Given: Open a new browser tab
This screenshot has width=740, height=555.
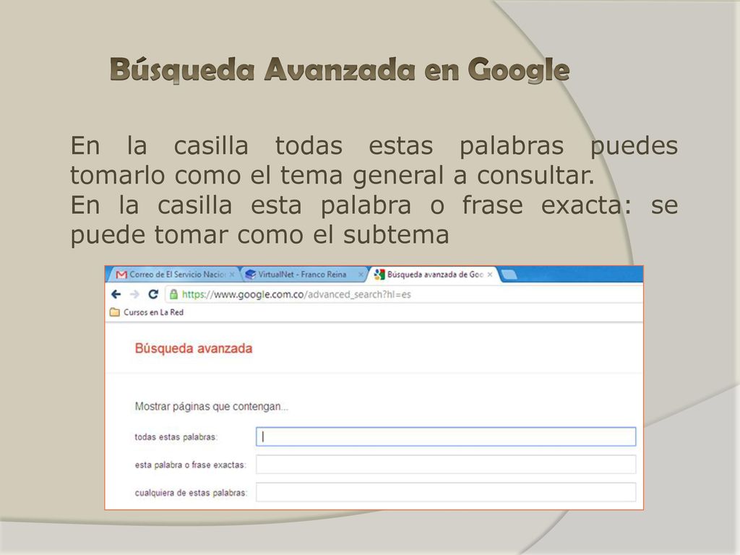Looking at the screenshot, I should [508, 275].
